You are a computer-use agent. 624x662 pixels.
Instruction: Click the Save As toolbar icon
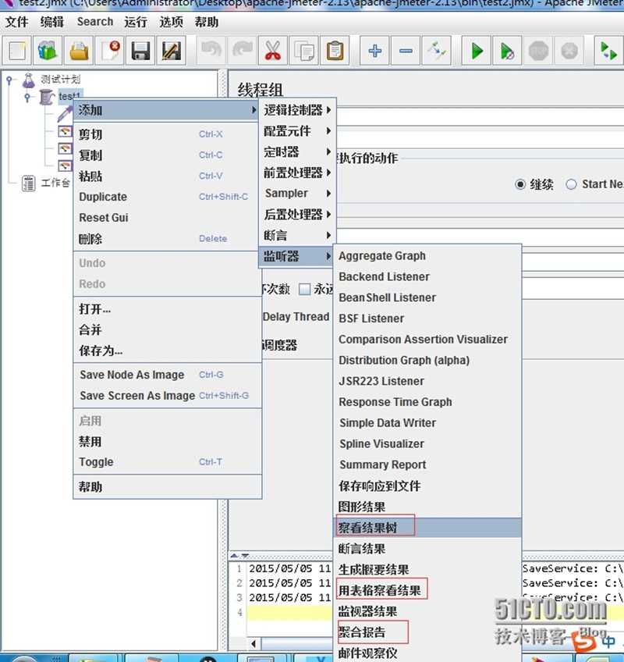tap(172, 51)
